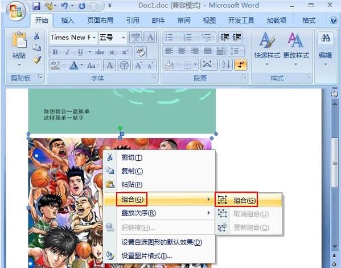Choose 设置图片格式(I)... in the context menu
This screenshot has width=341, height=268.
[x=159, y=256]
